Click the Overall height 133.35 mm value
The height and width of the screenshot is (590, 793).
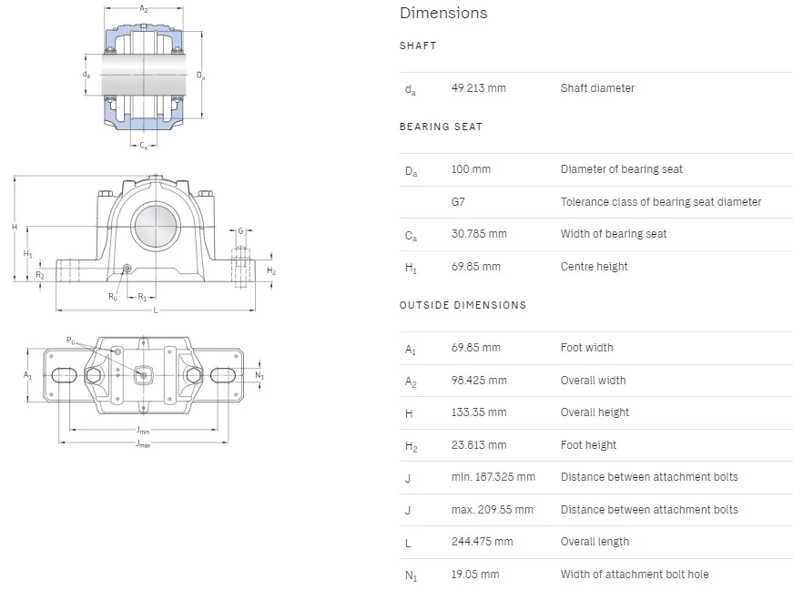point(477,412)
